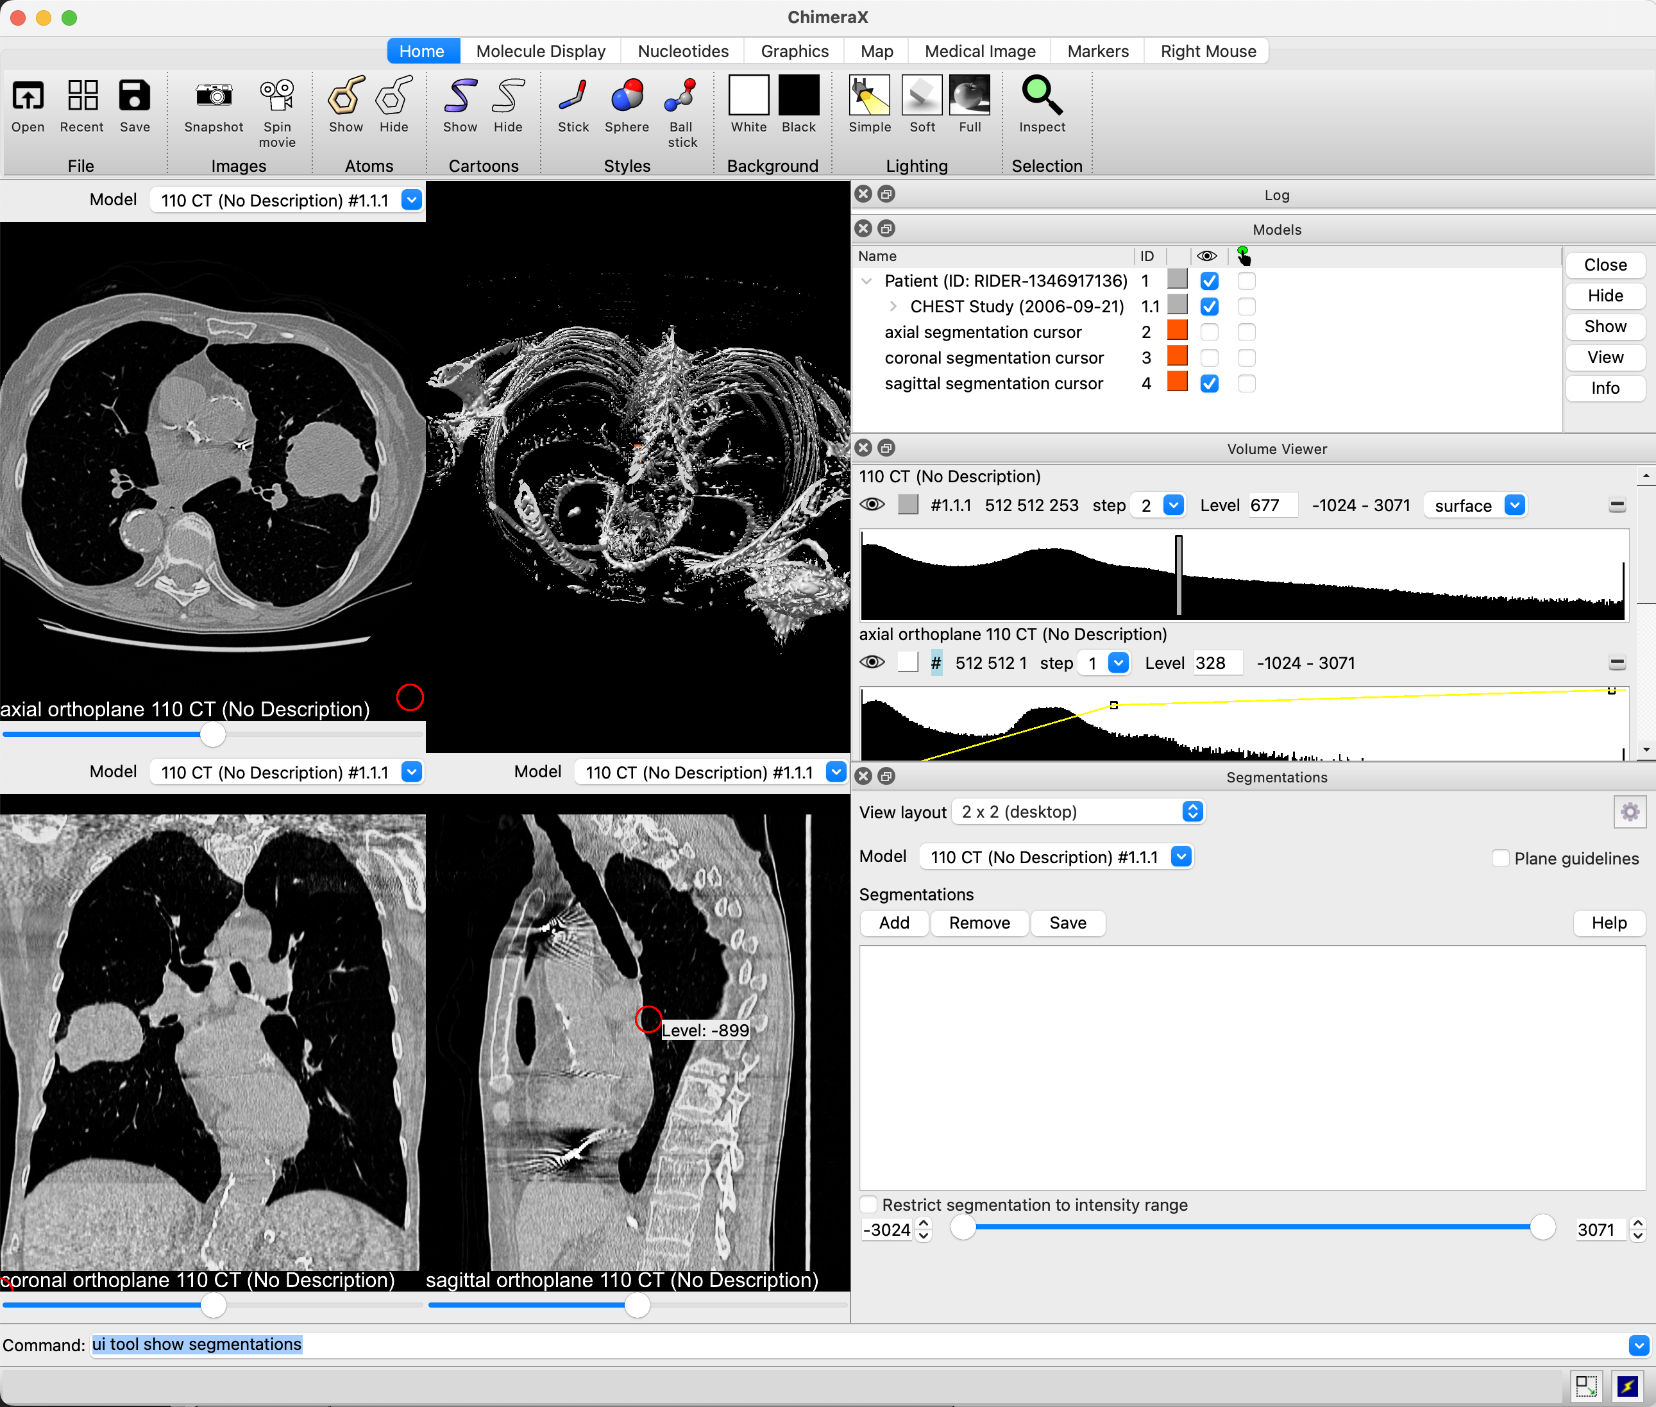Apply Soft lighting icon
1656x1407 pixels.
(x=922, y=96)
